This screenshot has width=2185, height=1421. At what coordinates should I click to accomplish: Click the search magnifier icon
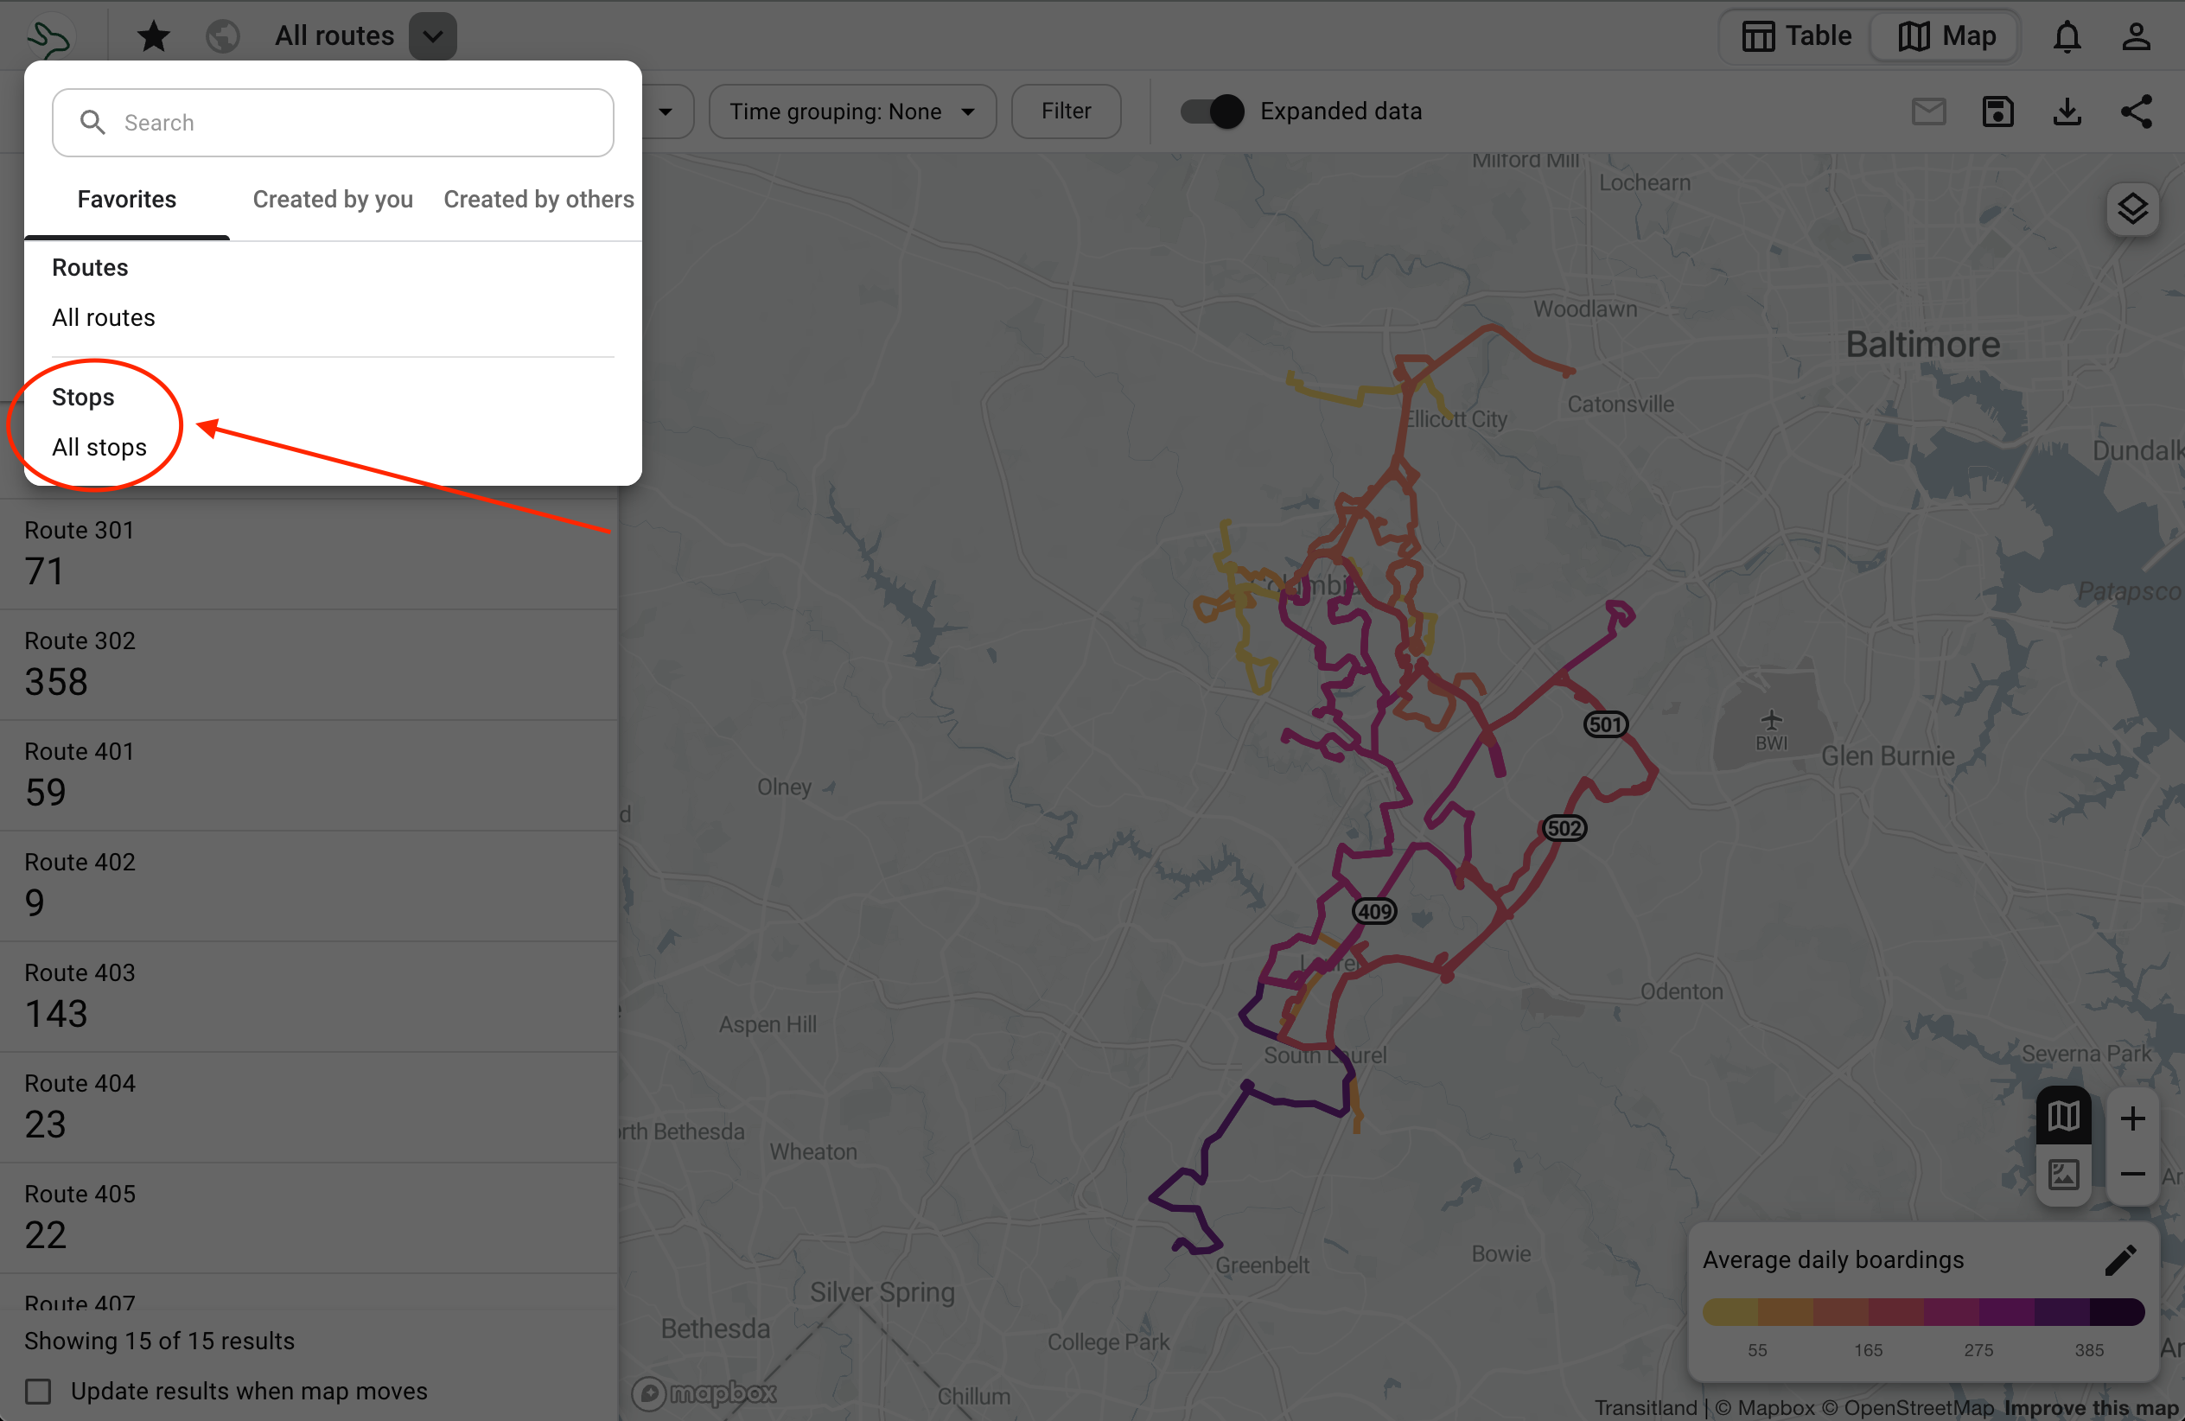(x=92, y=123)
